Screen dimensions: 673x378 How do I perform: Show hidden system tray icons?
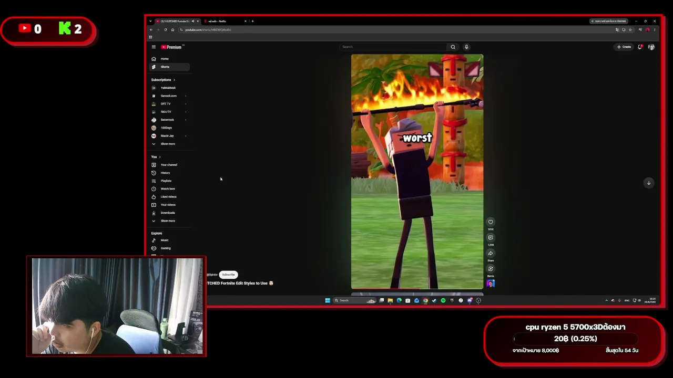(606, 300)
